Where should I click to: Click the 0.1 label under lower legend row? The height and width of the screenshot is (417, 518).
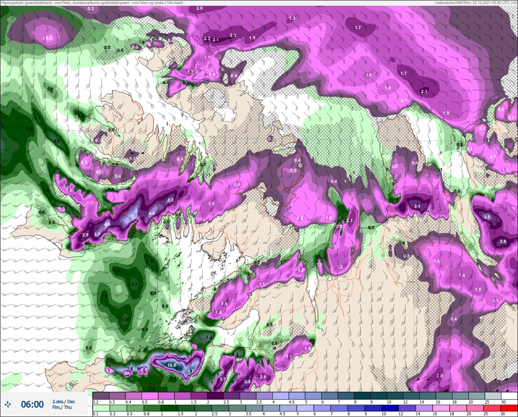[x=96, y=414]
